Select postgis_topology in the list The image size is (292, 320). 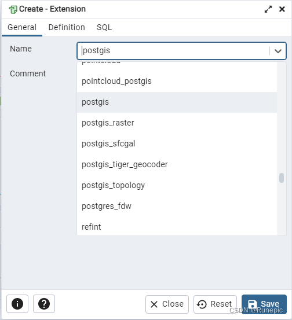click(177, 186)
